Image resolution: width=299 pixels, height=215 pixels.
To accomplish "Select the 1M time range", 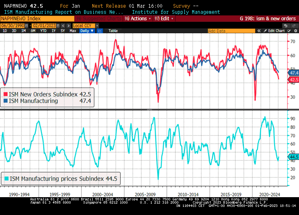I will point(24,31).
